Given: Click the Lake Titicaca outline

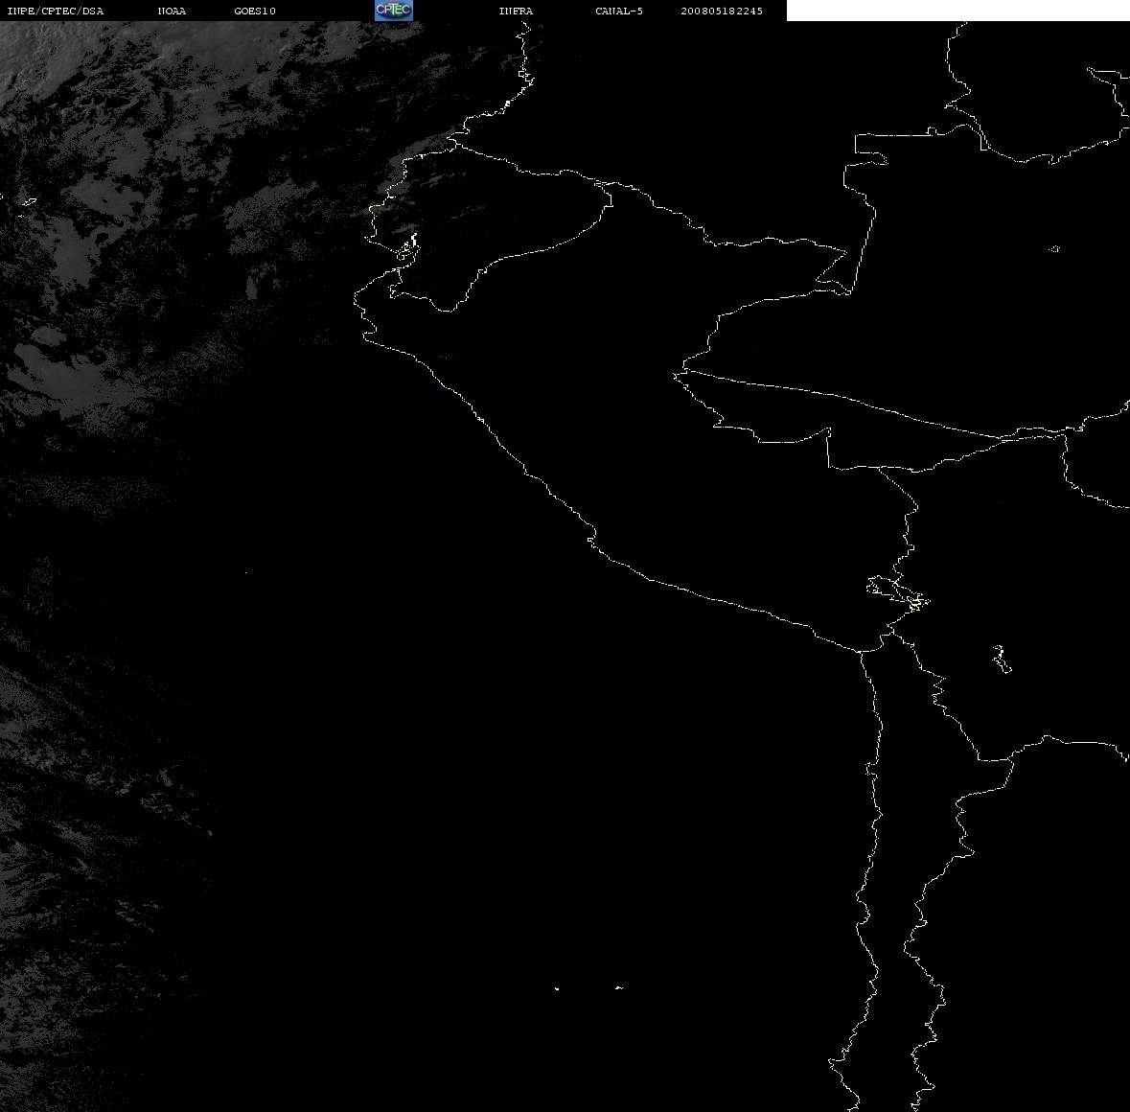Looking at the screenshot, I should (897, 593).
